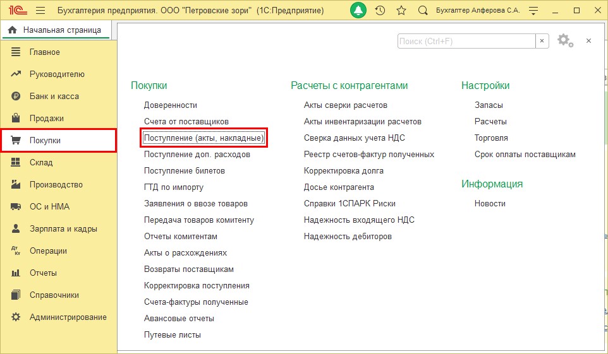Open menu settings gears icon

(x=566, y=40)
